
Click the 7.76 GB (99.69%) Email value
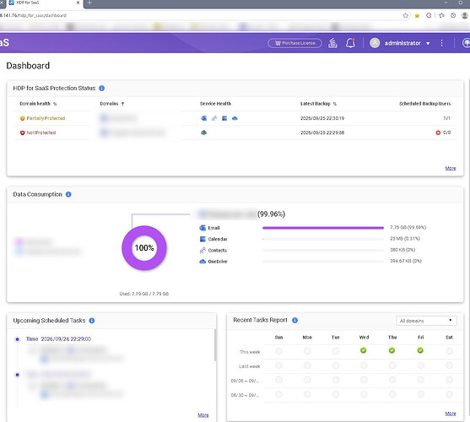click(x=408, y=228)
